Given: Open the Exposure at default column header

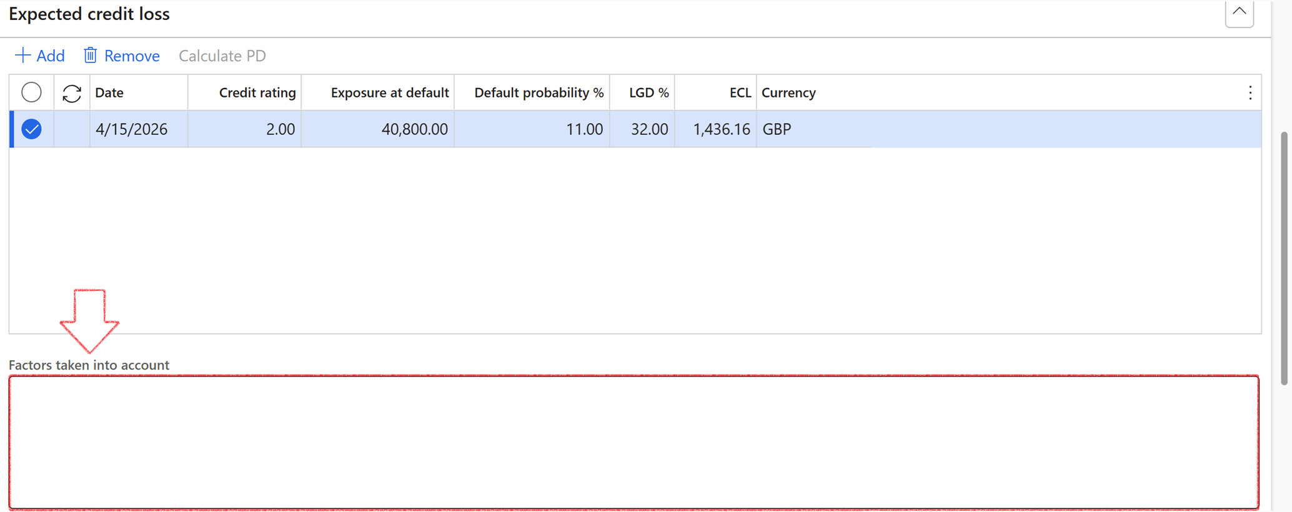Looking at the screenshot, I should coord(389,92).
